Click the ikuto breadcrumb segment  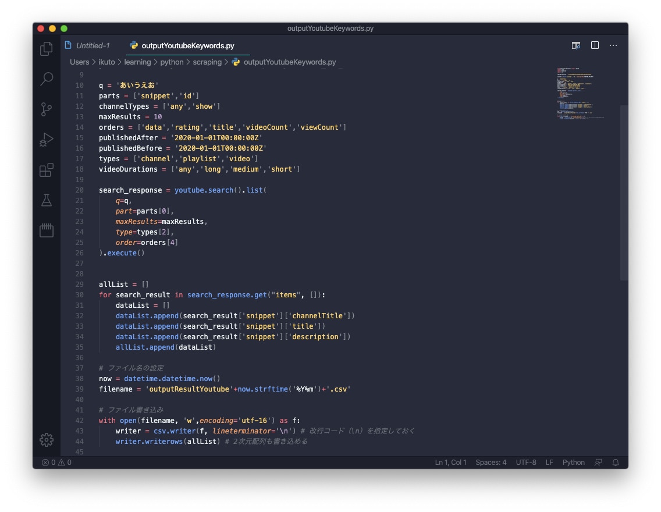click(106, 62)
